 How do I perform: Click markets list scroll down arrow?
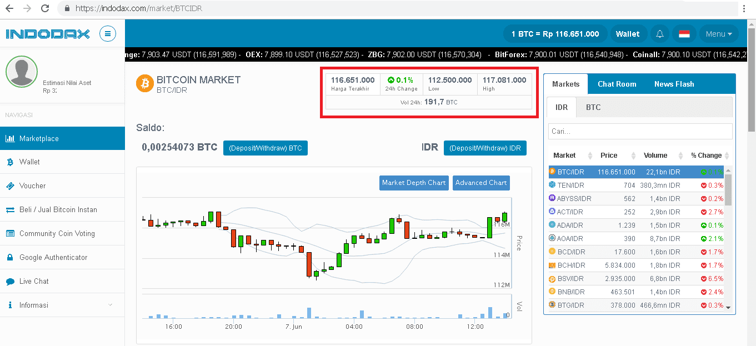pos(728,308)
